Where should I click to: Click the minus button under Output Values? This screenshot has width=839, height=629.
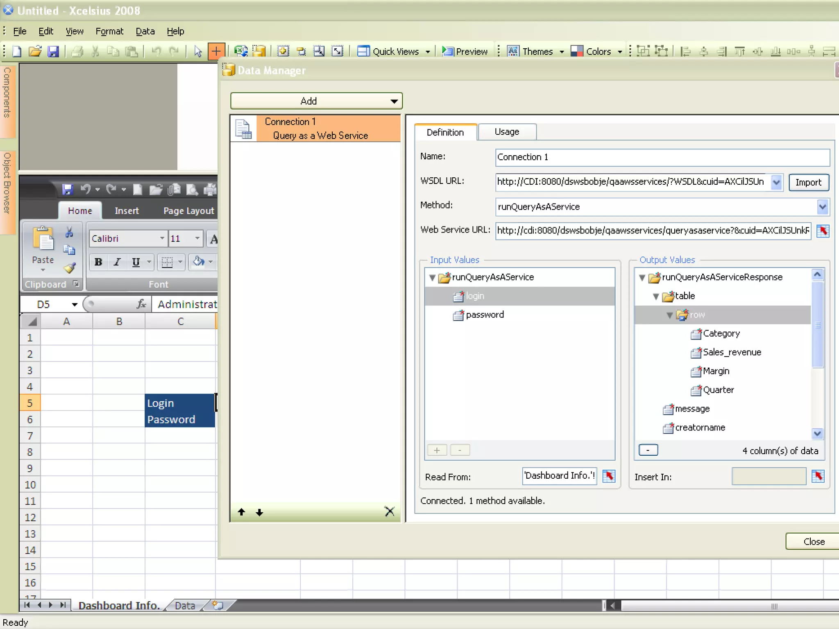[648, 450]
